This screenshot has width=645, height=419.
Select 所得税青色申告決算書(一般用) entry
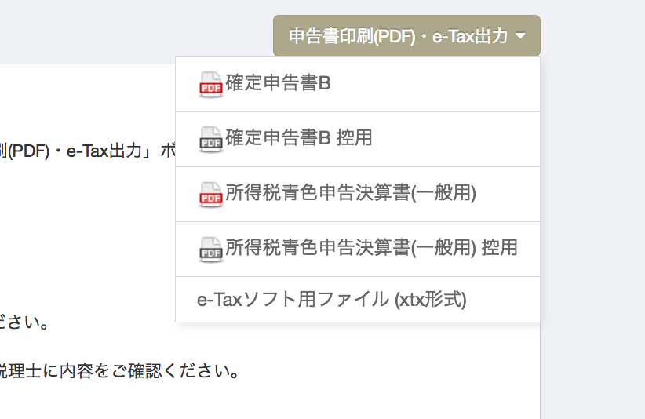[358, 195]
